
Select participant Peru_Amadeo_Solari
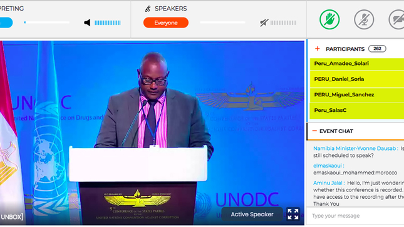[357, 64]
